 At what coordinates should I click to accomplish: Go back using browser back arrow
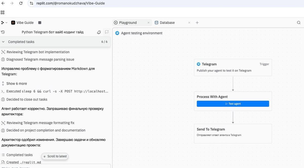tap(3, 3)
